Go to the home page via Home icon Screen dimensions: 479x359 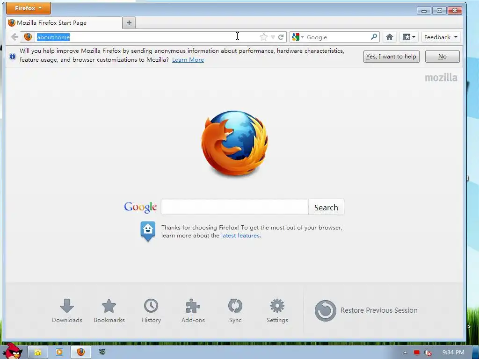(x=389, y=37)
